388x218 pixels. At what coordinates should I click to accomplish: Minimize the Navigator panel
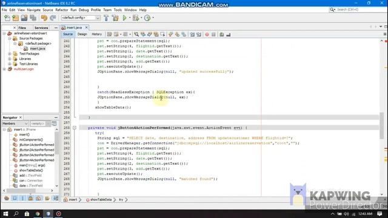(56, 117)
